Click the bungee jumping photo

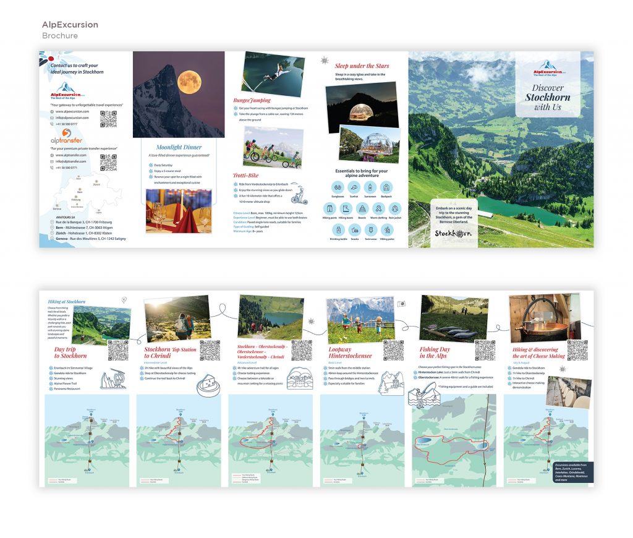[273, 73]
